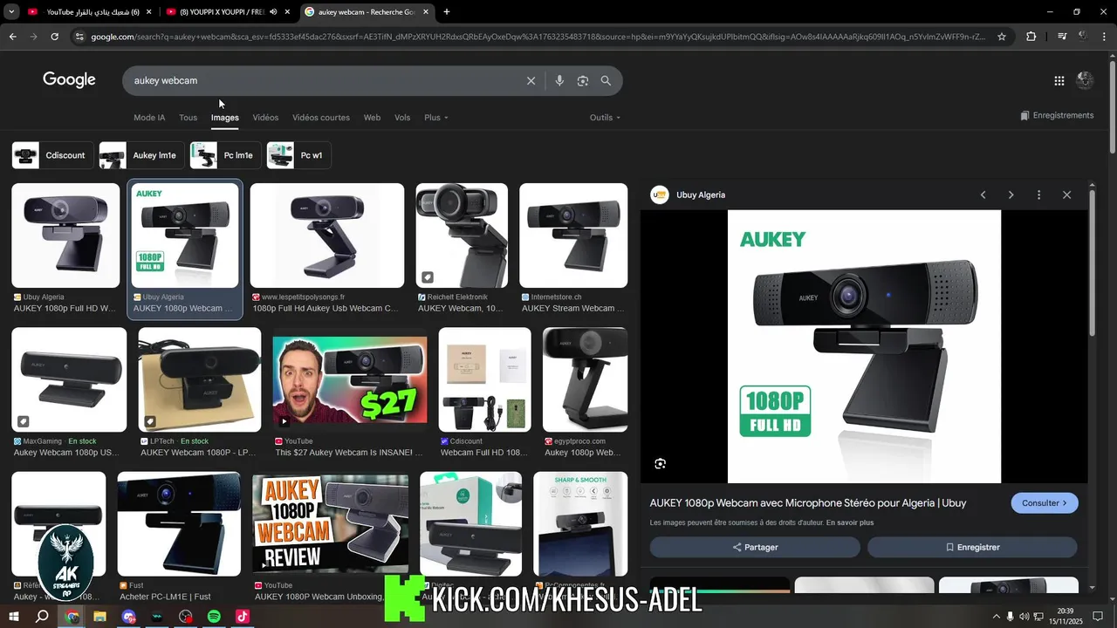The width and height of the screenshot is (1117, 628).
Task: Search inside image with Lens icon on preview
Action: coord(660,463)
